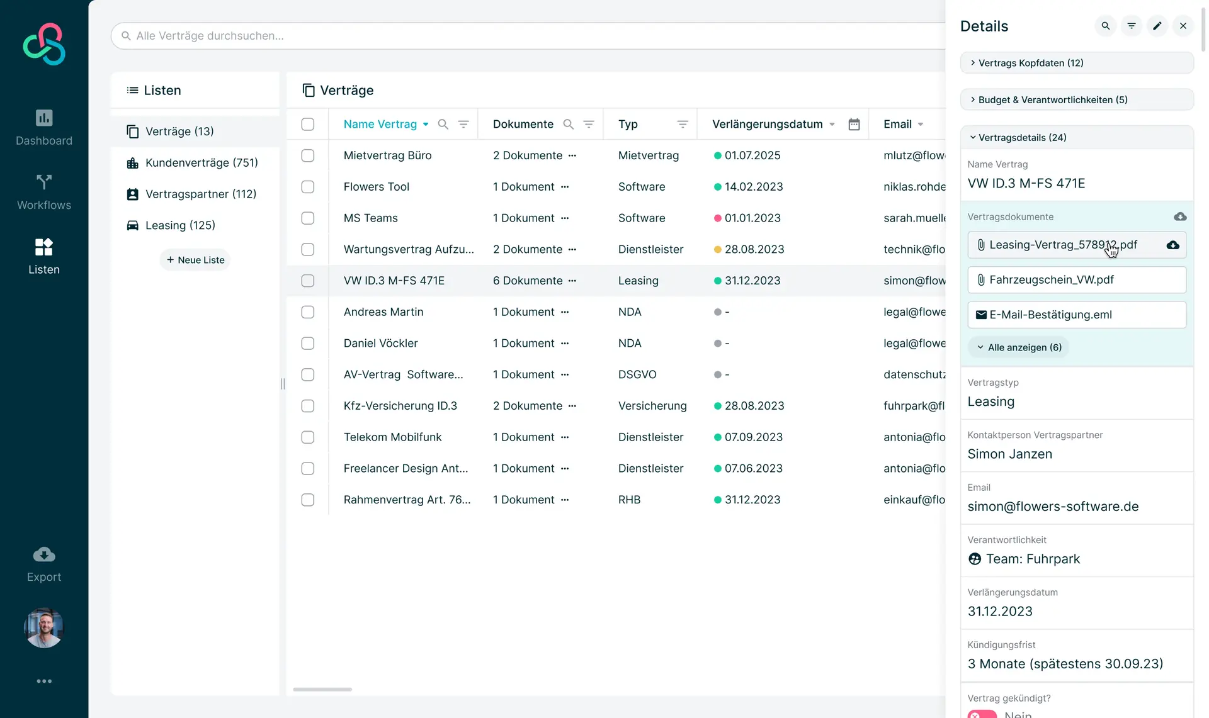Open more options for Telekom Mobilfunk documents

pos(565,437)
